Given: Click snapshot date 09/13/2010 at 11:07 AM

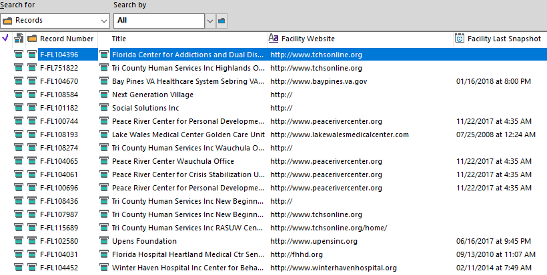Looking at the screenshot, I should 496,254.
